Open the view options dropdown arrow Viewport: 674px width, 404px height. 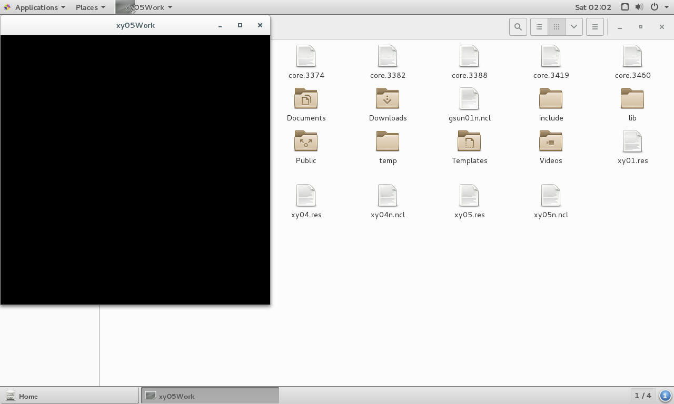coord(573,27)
